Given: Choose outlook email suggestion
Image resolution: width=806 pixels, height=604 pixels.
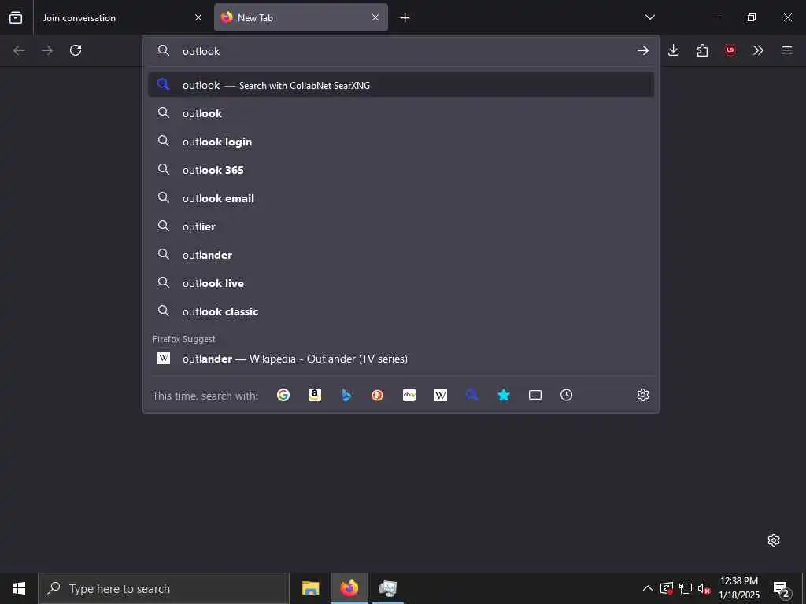Looking at the screenshot, I should tap(401, 197).
